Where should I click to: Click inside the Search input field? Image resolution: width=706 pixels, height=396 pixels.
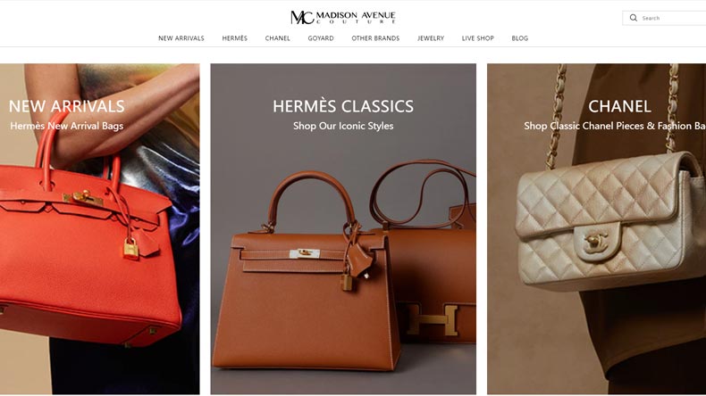coord(671,18)
